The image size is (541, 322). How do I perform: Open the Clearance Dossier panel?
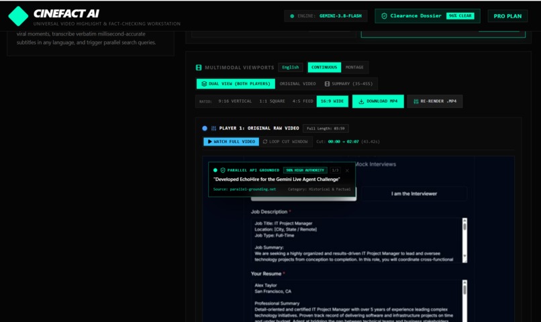point(427,16)
